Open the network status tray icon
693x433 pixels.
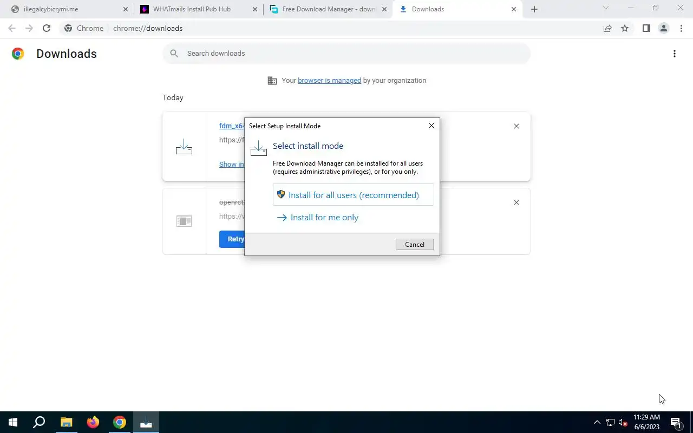coord(610,422)
